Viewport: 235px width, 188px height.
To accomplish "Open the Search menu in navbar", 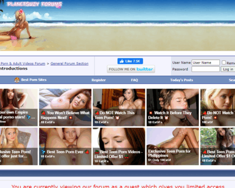I will tap(232, 80).
